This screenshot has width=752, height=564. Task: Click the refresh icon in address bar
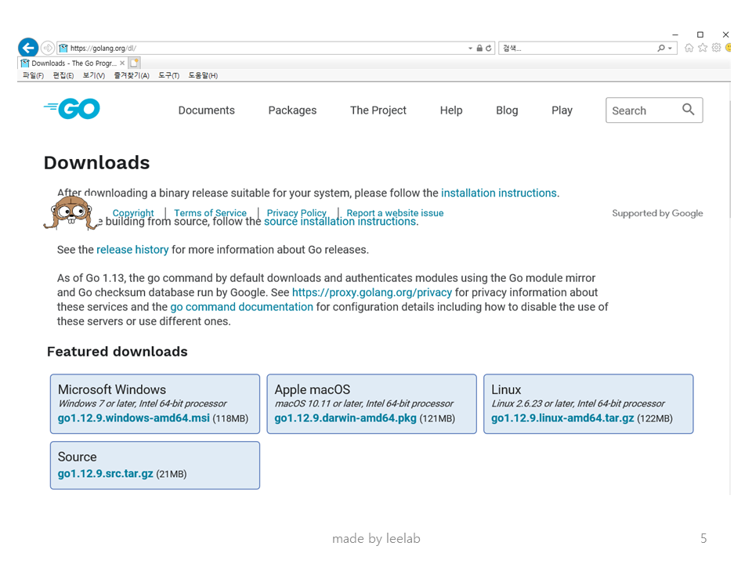[x=488, y=48]
